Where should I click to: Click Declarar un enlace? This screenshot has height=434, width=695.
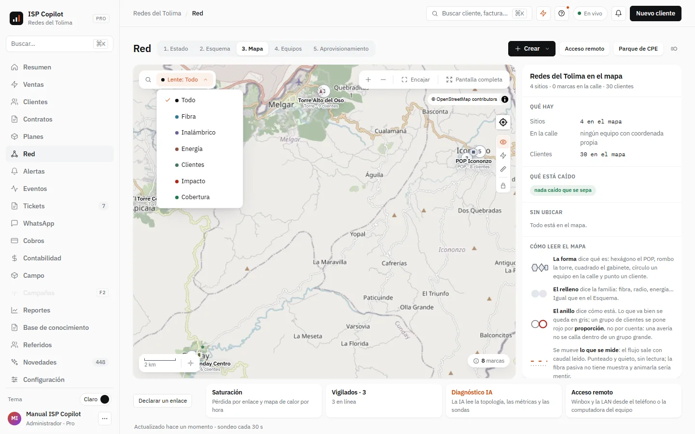(x=163, y=401)
